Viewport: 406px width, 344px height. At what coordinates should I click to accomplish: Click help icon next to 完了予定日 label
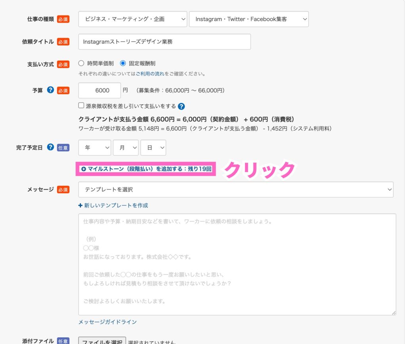coord(50,147)
